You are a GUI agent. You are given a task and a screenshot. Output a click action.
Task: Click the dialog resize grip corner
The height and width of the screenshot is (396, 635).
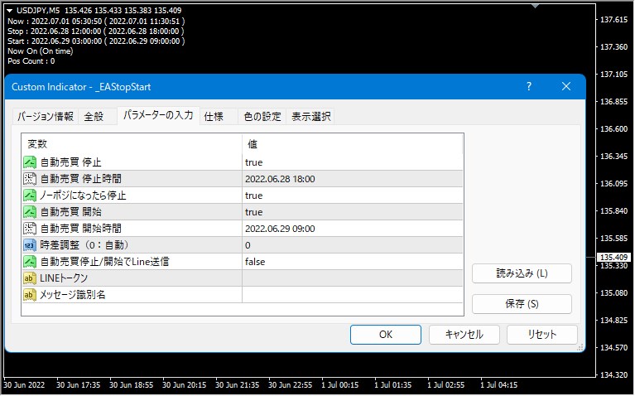point(580,347)
